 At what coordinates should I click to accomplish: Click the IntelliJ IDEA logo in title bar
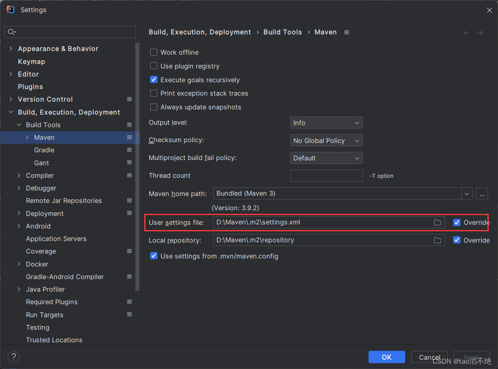click(11, 10)
